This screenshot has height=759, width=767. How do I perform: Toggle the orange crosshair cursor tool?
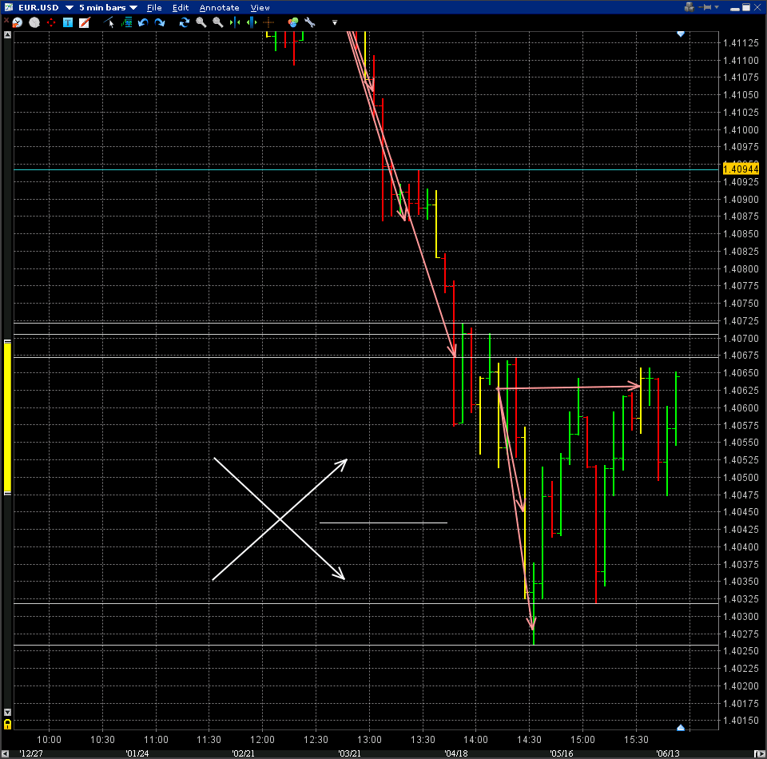coord(268,22)
